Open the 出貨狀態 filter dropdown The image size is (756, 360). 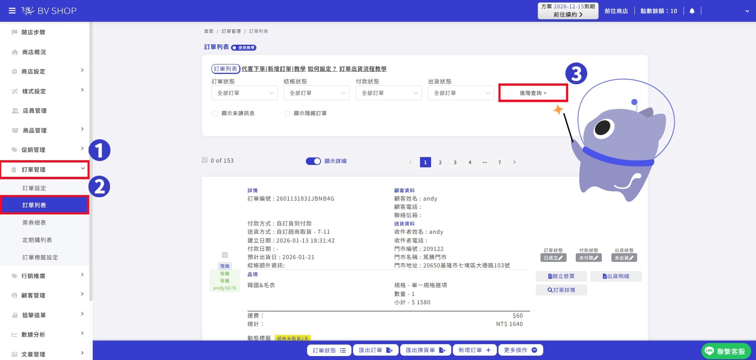click(461, 93)
